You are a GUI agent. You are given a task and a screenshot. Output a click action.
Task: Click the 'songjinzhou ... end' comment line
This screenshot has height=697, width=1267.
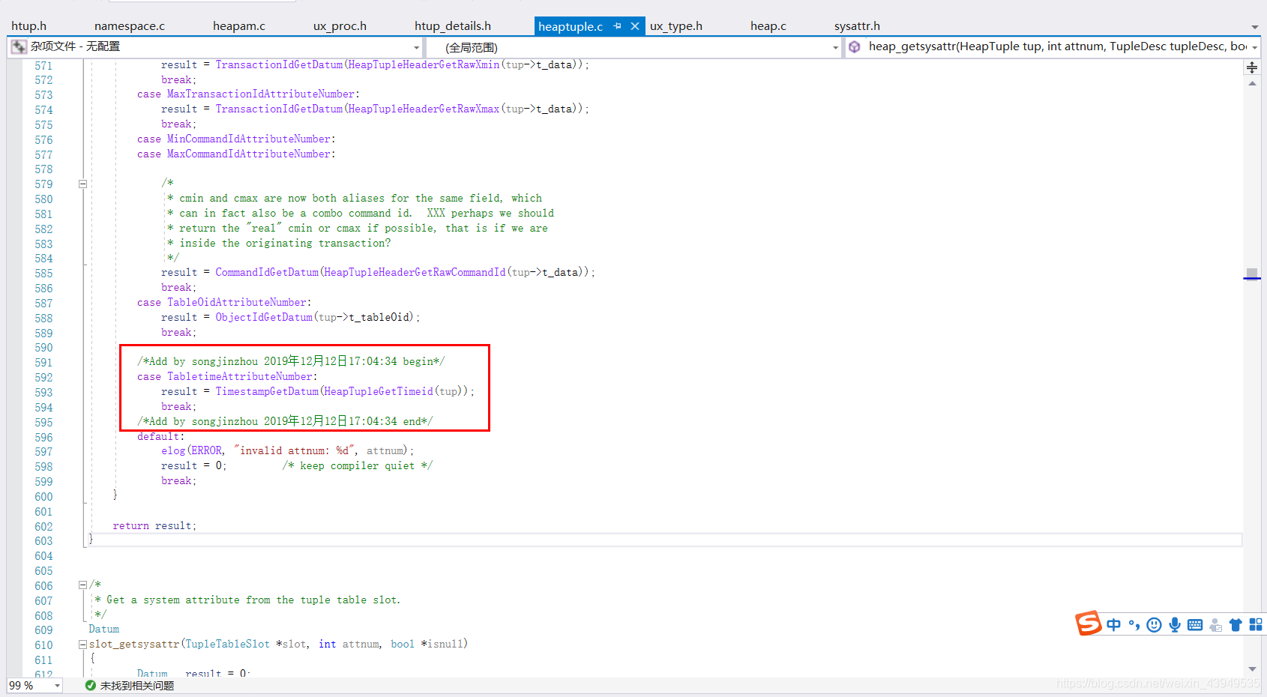(x=285, y=422)
